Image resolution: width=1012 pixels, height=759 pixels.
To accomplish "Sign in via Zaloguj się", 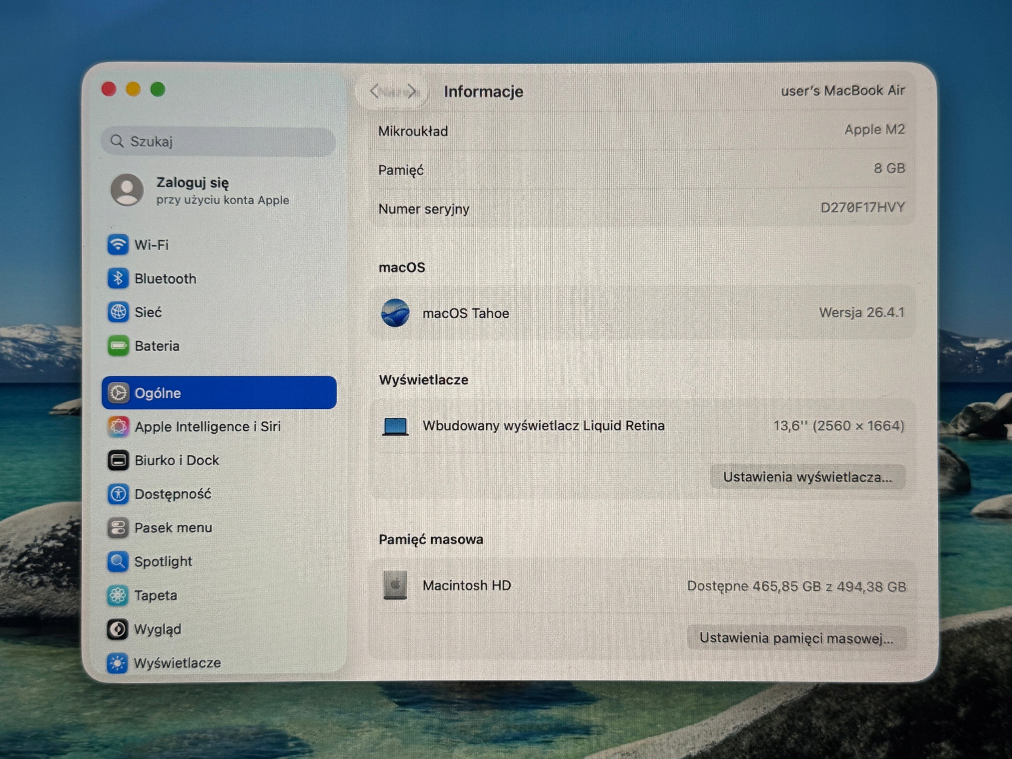I will click(x=193, y=183).
